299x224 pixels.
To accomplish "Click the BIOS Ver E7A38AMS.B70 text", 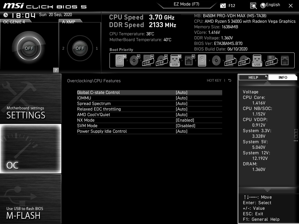I will tap(218, 43).
